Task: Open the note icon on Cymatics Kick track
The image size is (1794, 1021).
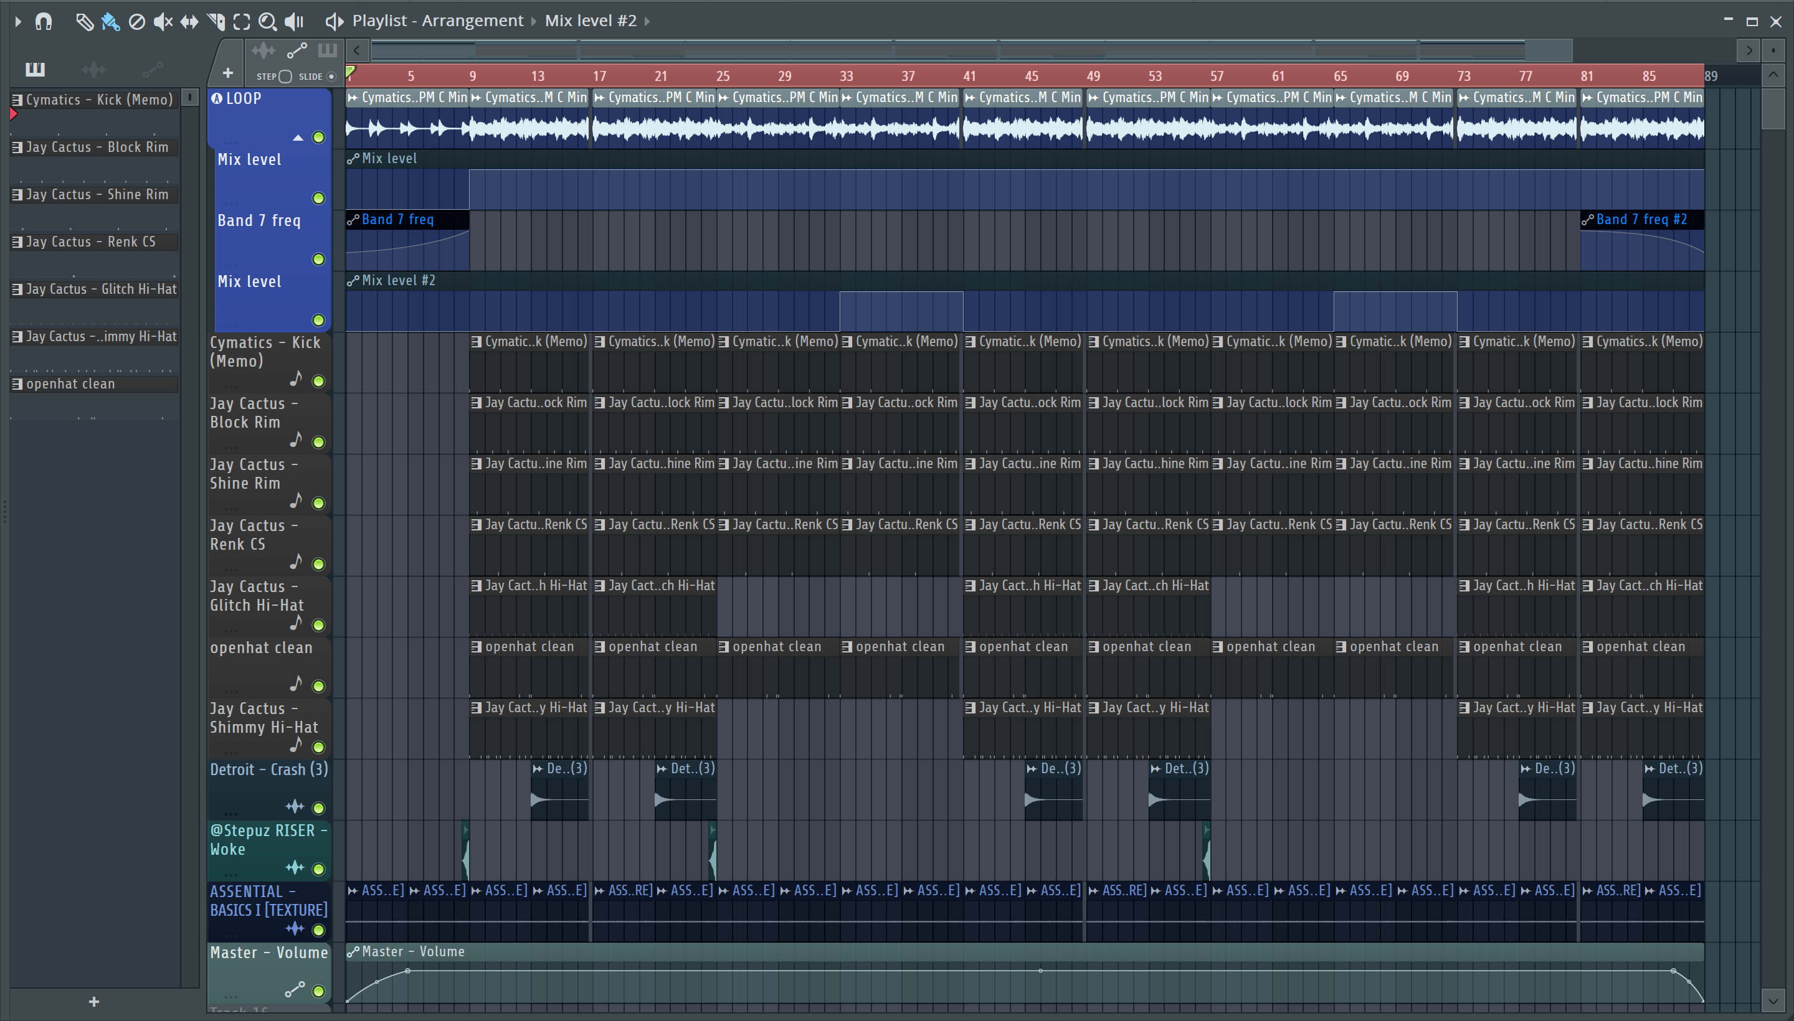Action: coord(295,379)
